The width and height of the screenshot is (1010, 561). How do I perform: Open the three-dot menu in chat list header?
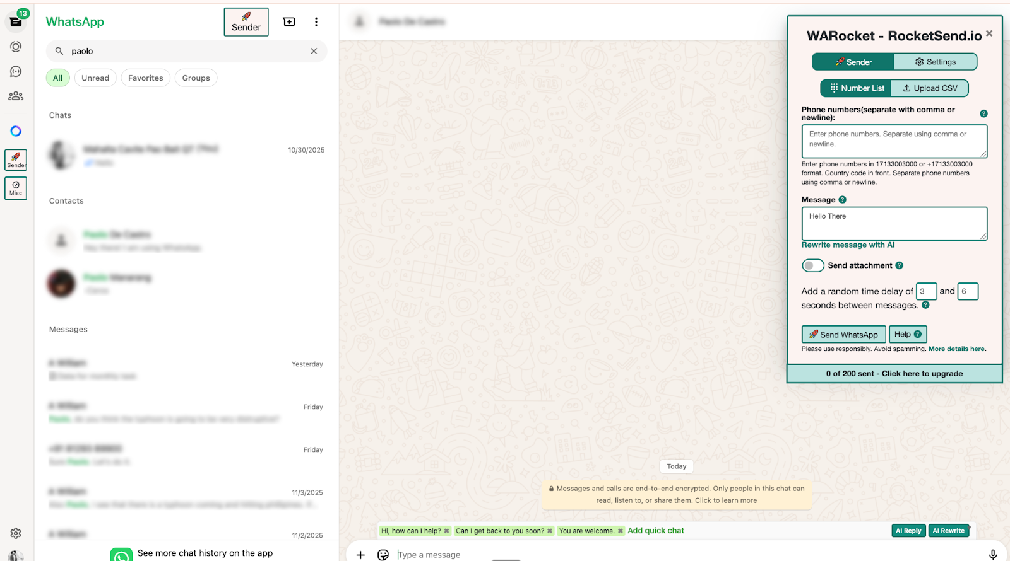point(316,22)
